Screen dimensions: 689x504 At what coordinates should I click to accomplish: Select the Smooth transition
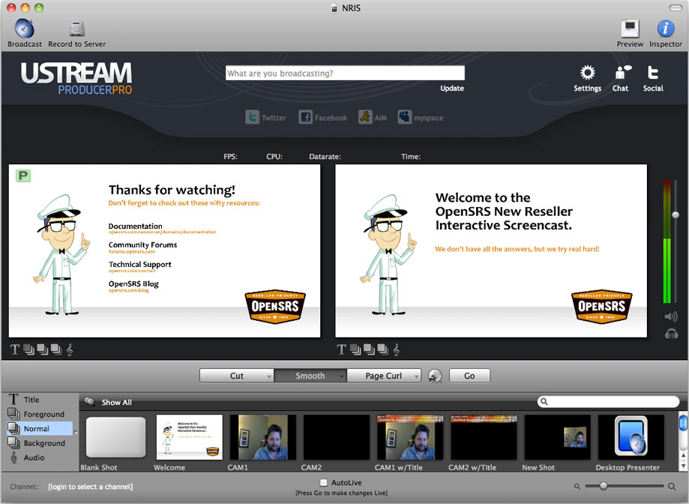click(x=310, y=376)
